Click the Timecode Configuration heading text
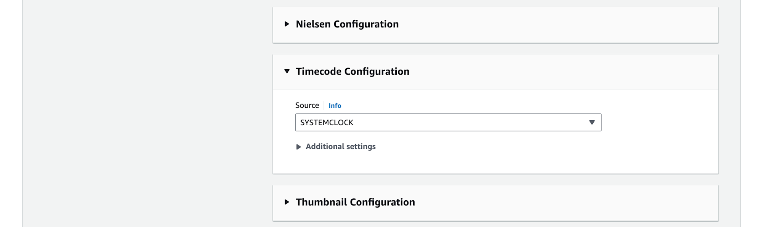763x227 pixels. pos(353,71)
